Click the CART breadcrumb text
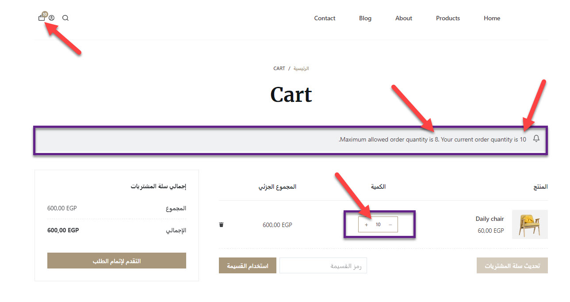Viewport: 570px width, 302px height. click(279, 68)
